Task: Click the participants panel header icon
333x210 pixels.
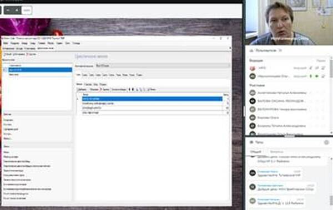Action: 251,50
